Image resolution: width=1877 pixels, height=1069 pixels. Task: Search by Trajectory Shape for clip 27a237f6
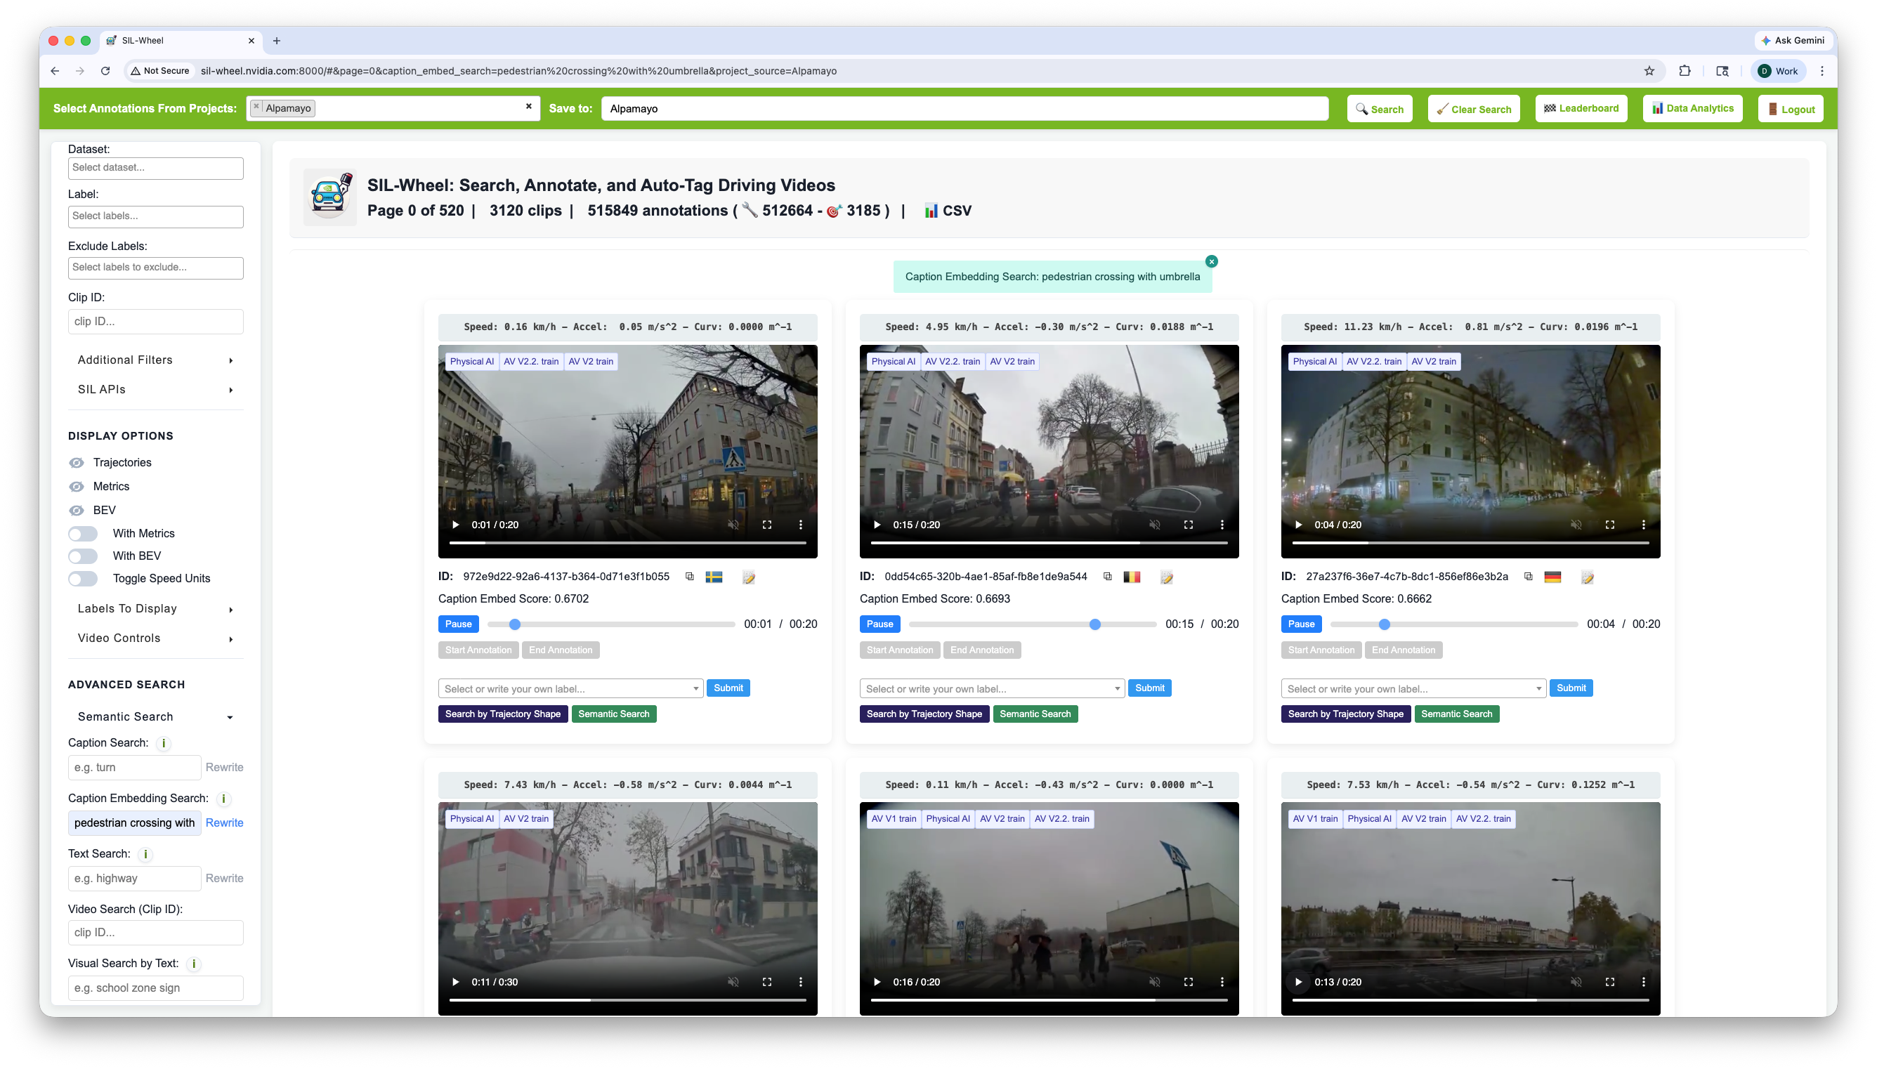(1345, 714)
